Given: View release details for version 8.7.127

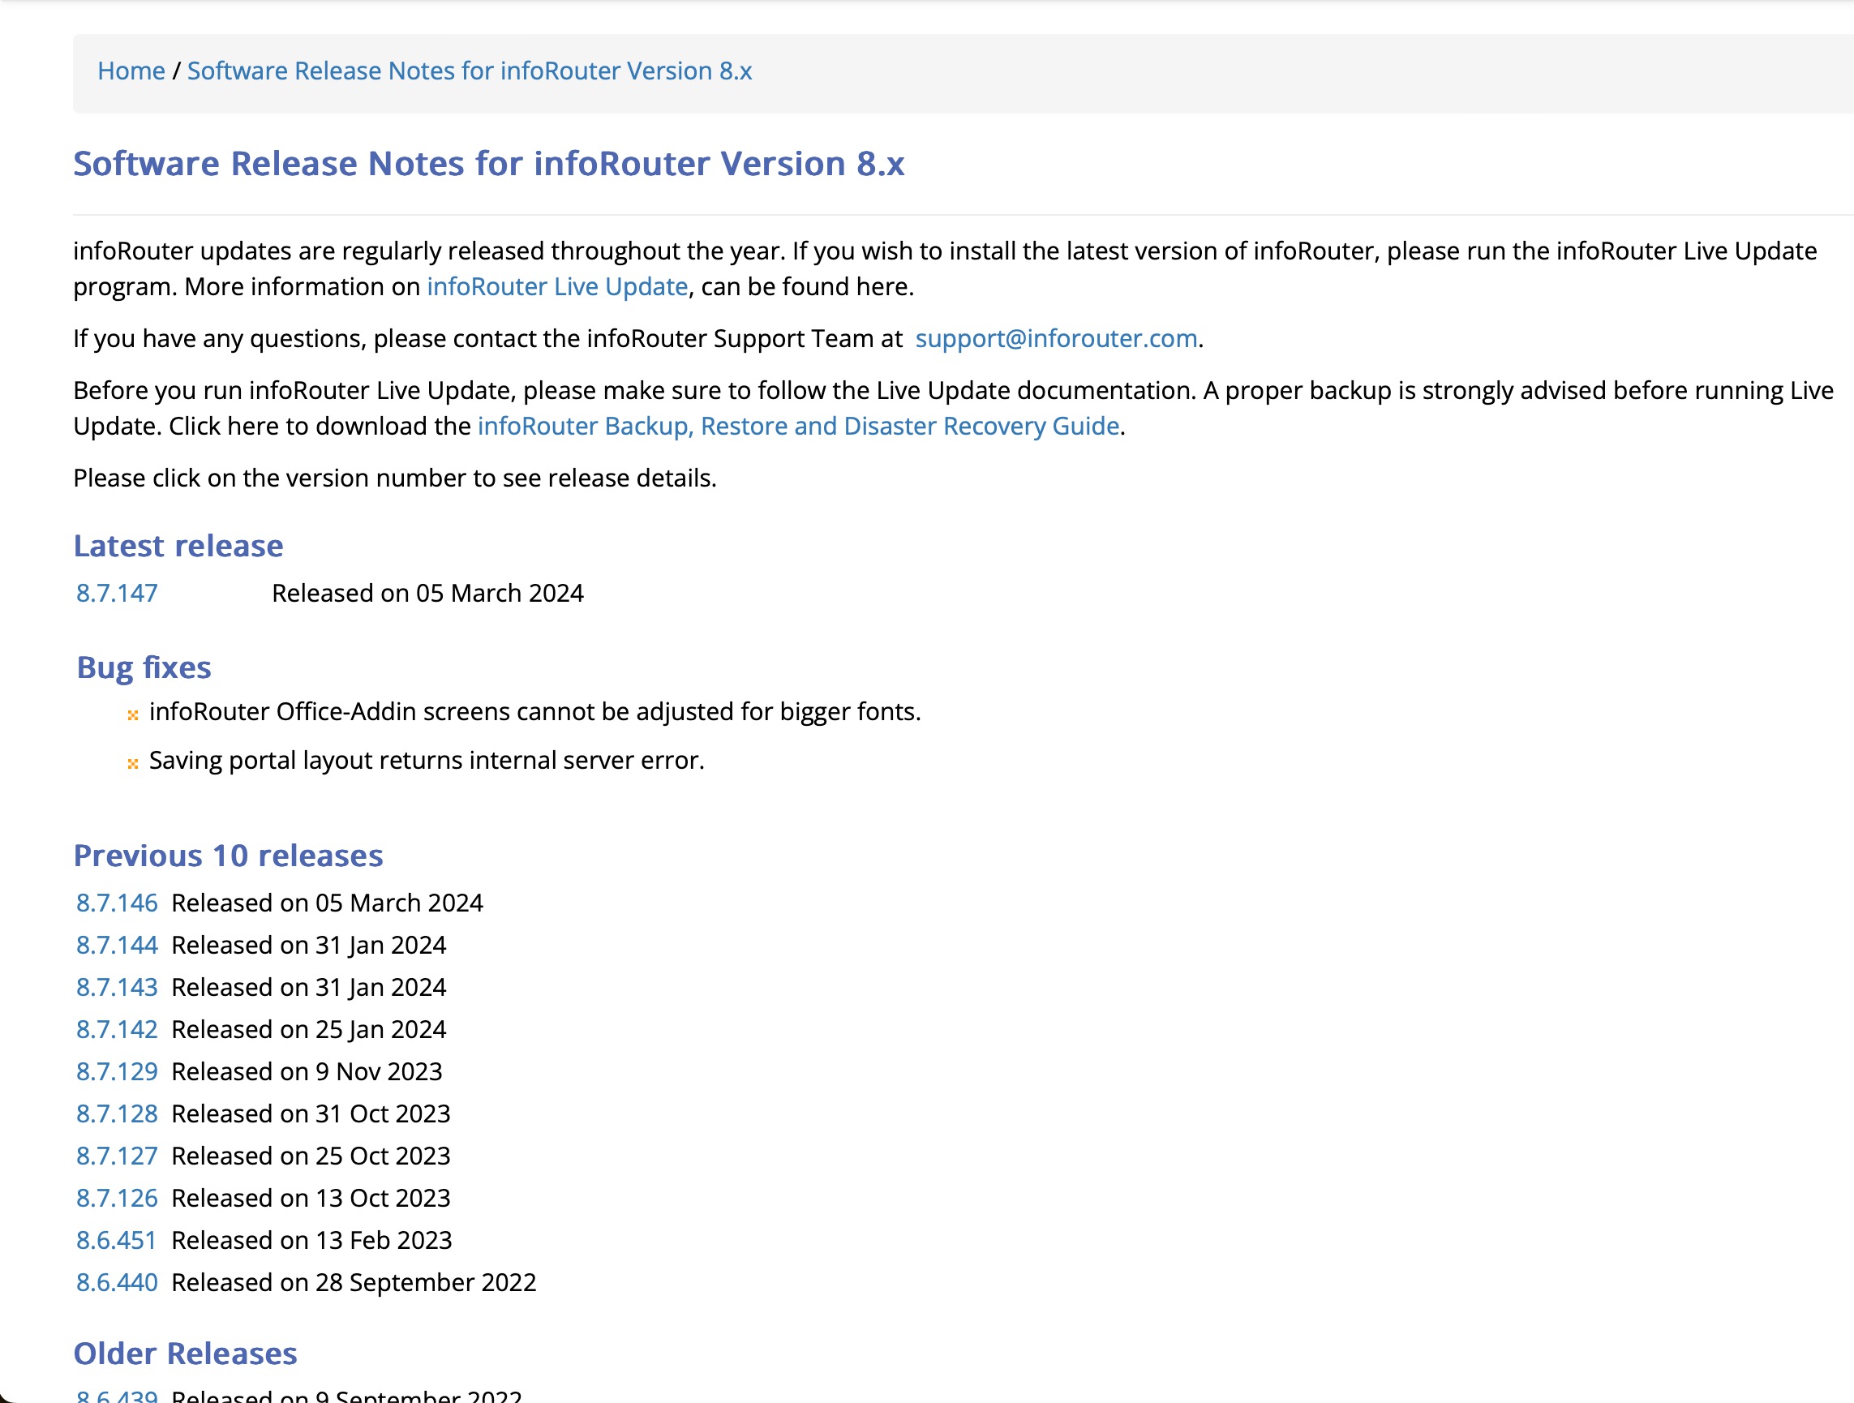Looking at the screenshot, I should point(118,1156).
